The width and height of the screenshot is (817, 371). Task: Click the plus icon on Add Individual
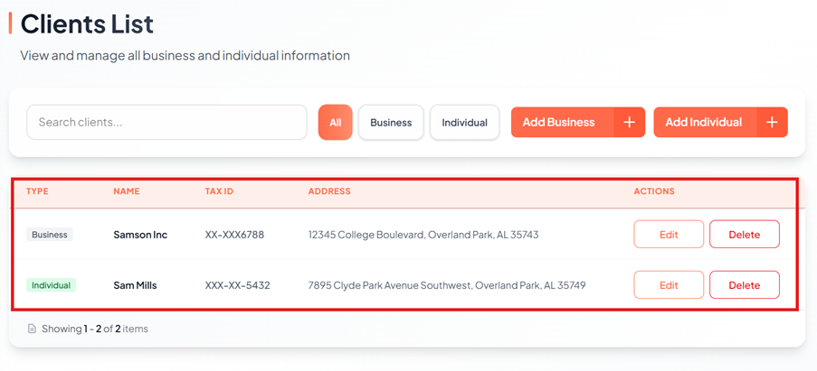[x=772, y=123]
